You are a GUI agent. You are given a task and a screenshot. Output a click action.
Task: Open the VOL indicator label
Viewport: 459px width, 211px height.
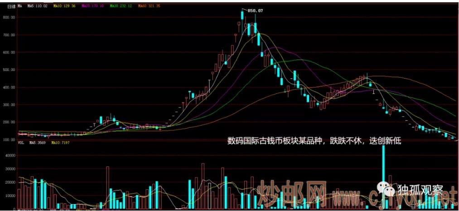click(21, 143)
